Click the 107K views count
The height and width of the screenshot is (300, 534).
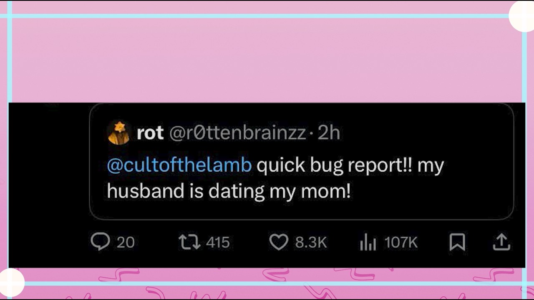coord(401,242)
